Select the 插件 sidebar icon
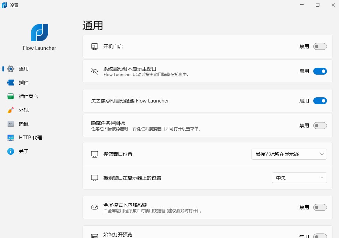The image size is (339, 238). pyautogui.click(x=10, y=83)
